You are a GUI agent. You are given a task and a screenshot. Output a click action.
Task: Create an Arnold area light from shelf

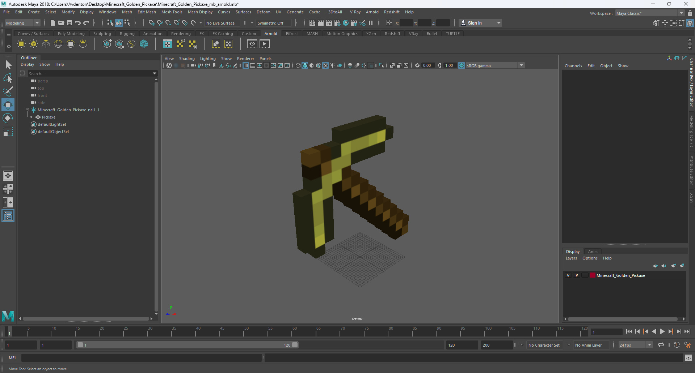point(21,44)
